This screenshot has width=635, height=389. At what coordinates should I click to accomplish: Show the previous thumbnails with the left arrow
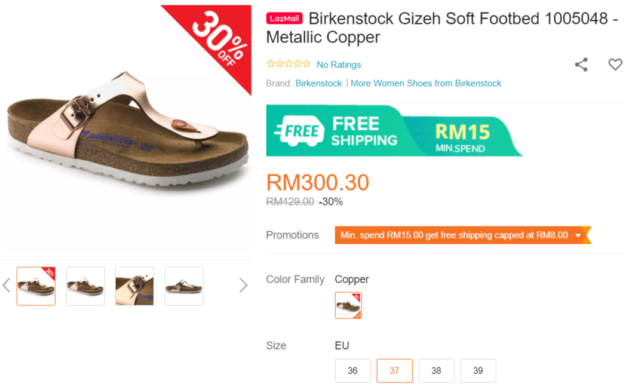(x=7, y=286)
